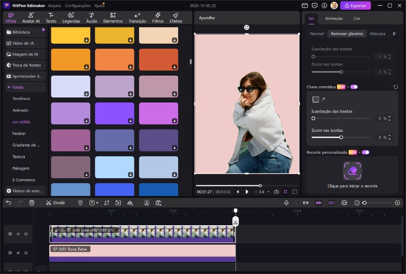Toggle the Recorte personalizado switch
Image resolution: width=406 pixels, height=274 pixels.
(x=365, y=152)
